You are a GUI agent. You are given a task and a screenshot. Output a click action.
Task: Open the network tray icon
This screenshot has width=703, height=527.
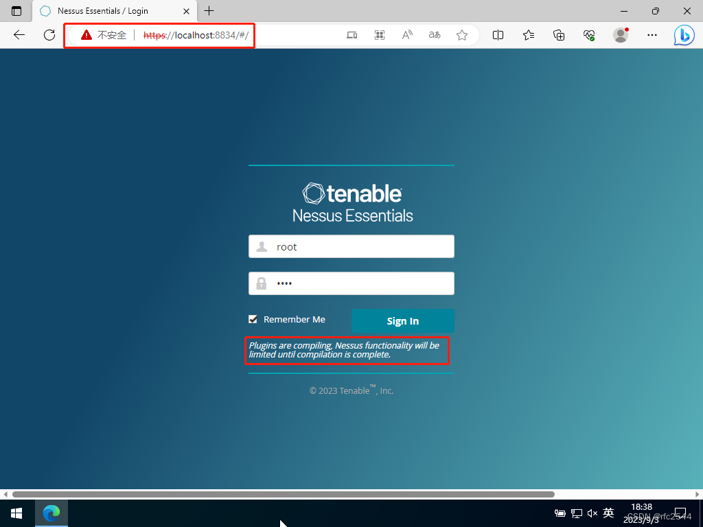coord(577,513)
